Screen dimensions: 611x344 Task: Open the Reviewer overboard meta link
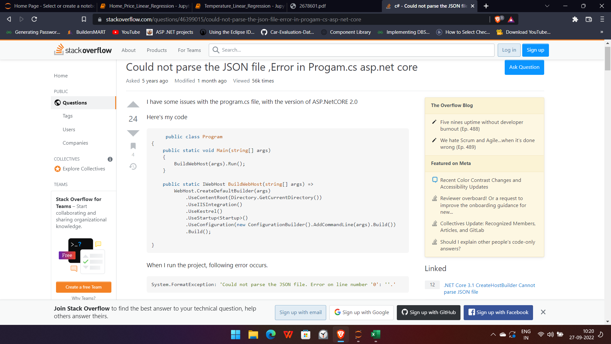click(483, 205)
